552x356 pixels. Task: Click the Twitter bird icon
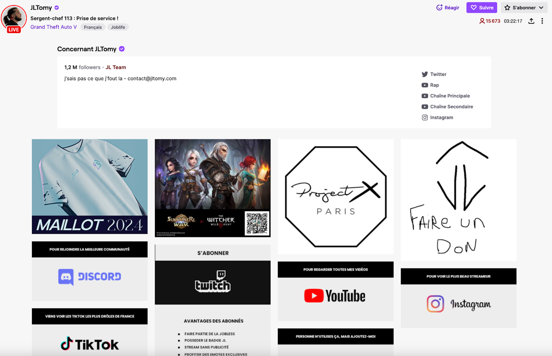pyautogui.click(x=424, y=74)
